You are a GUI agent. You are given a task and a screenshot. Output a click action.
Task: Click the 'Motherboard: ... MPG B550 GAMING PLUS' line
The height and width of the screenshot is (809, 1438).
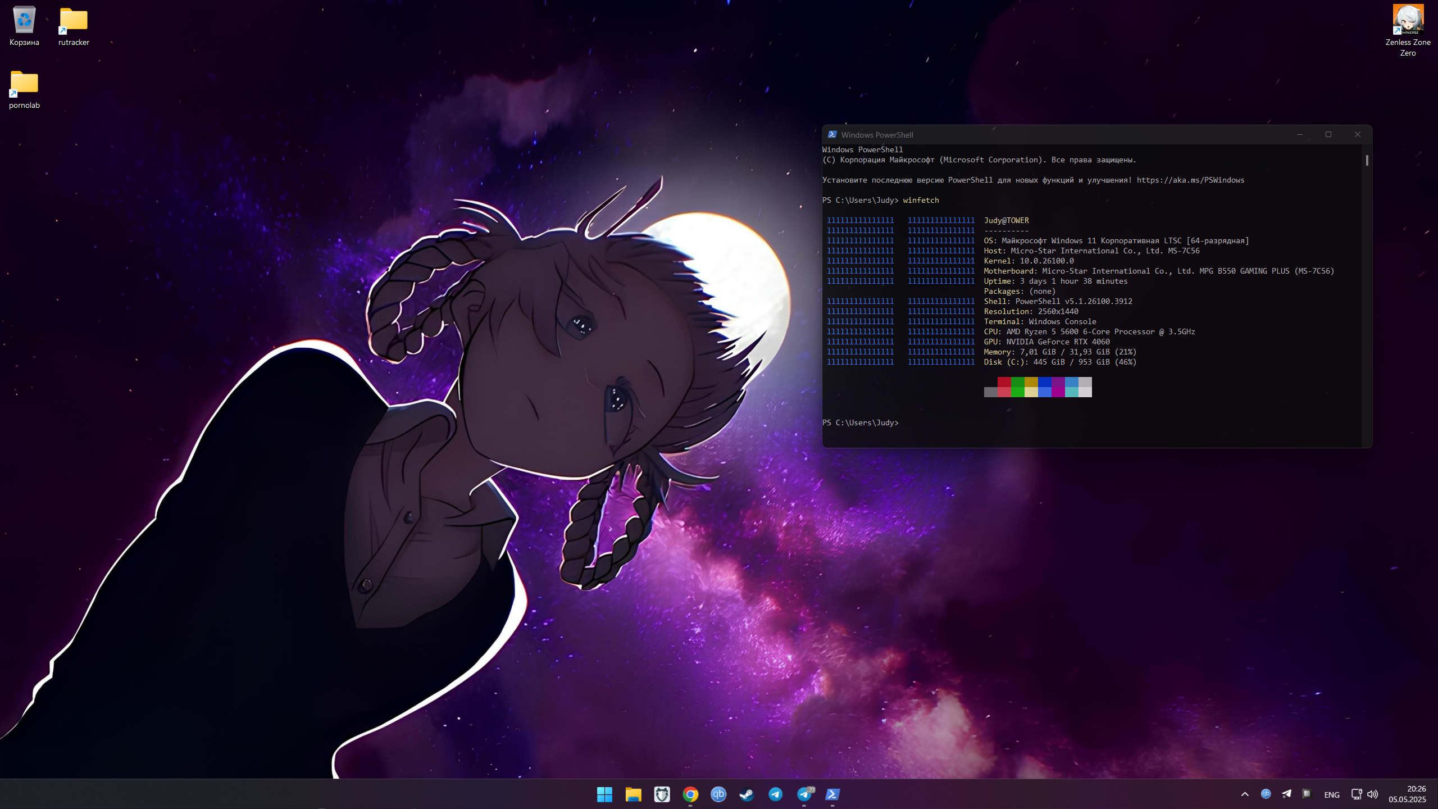[1159, 271]
